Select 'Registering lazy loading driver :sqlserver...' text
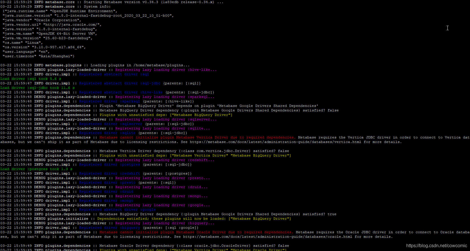 pos(166,119)
